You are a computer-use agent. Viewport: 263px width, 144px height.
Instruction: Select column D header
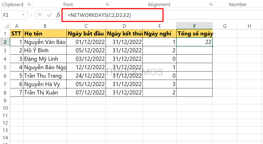[124, 26]
